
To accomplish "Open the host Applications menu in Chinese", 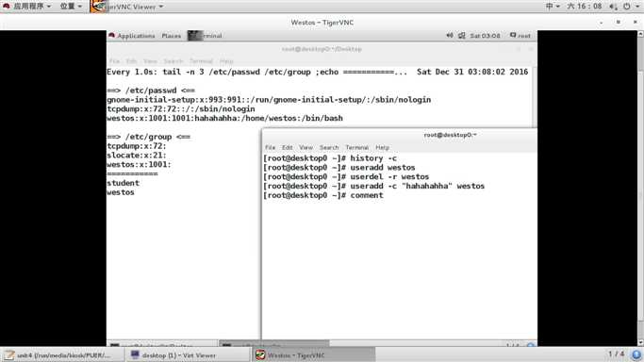I will click(27, 7).
